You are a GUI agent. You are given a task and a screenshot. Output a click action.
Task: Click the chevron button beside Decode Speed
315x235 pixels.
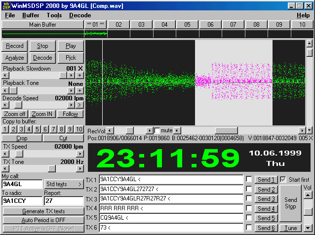80,105
